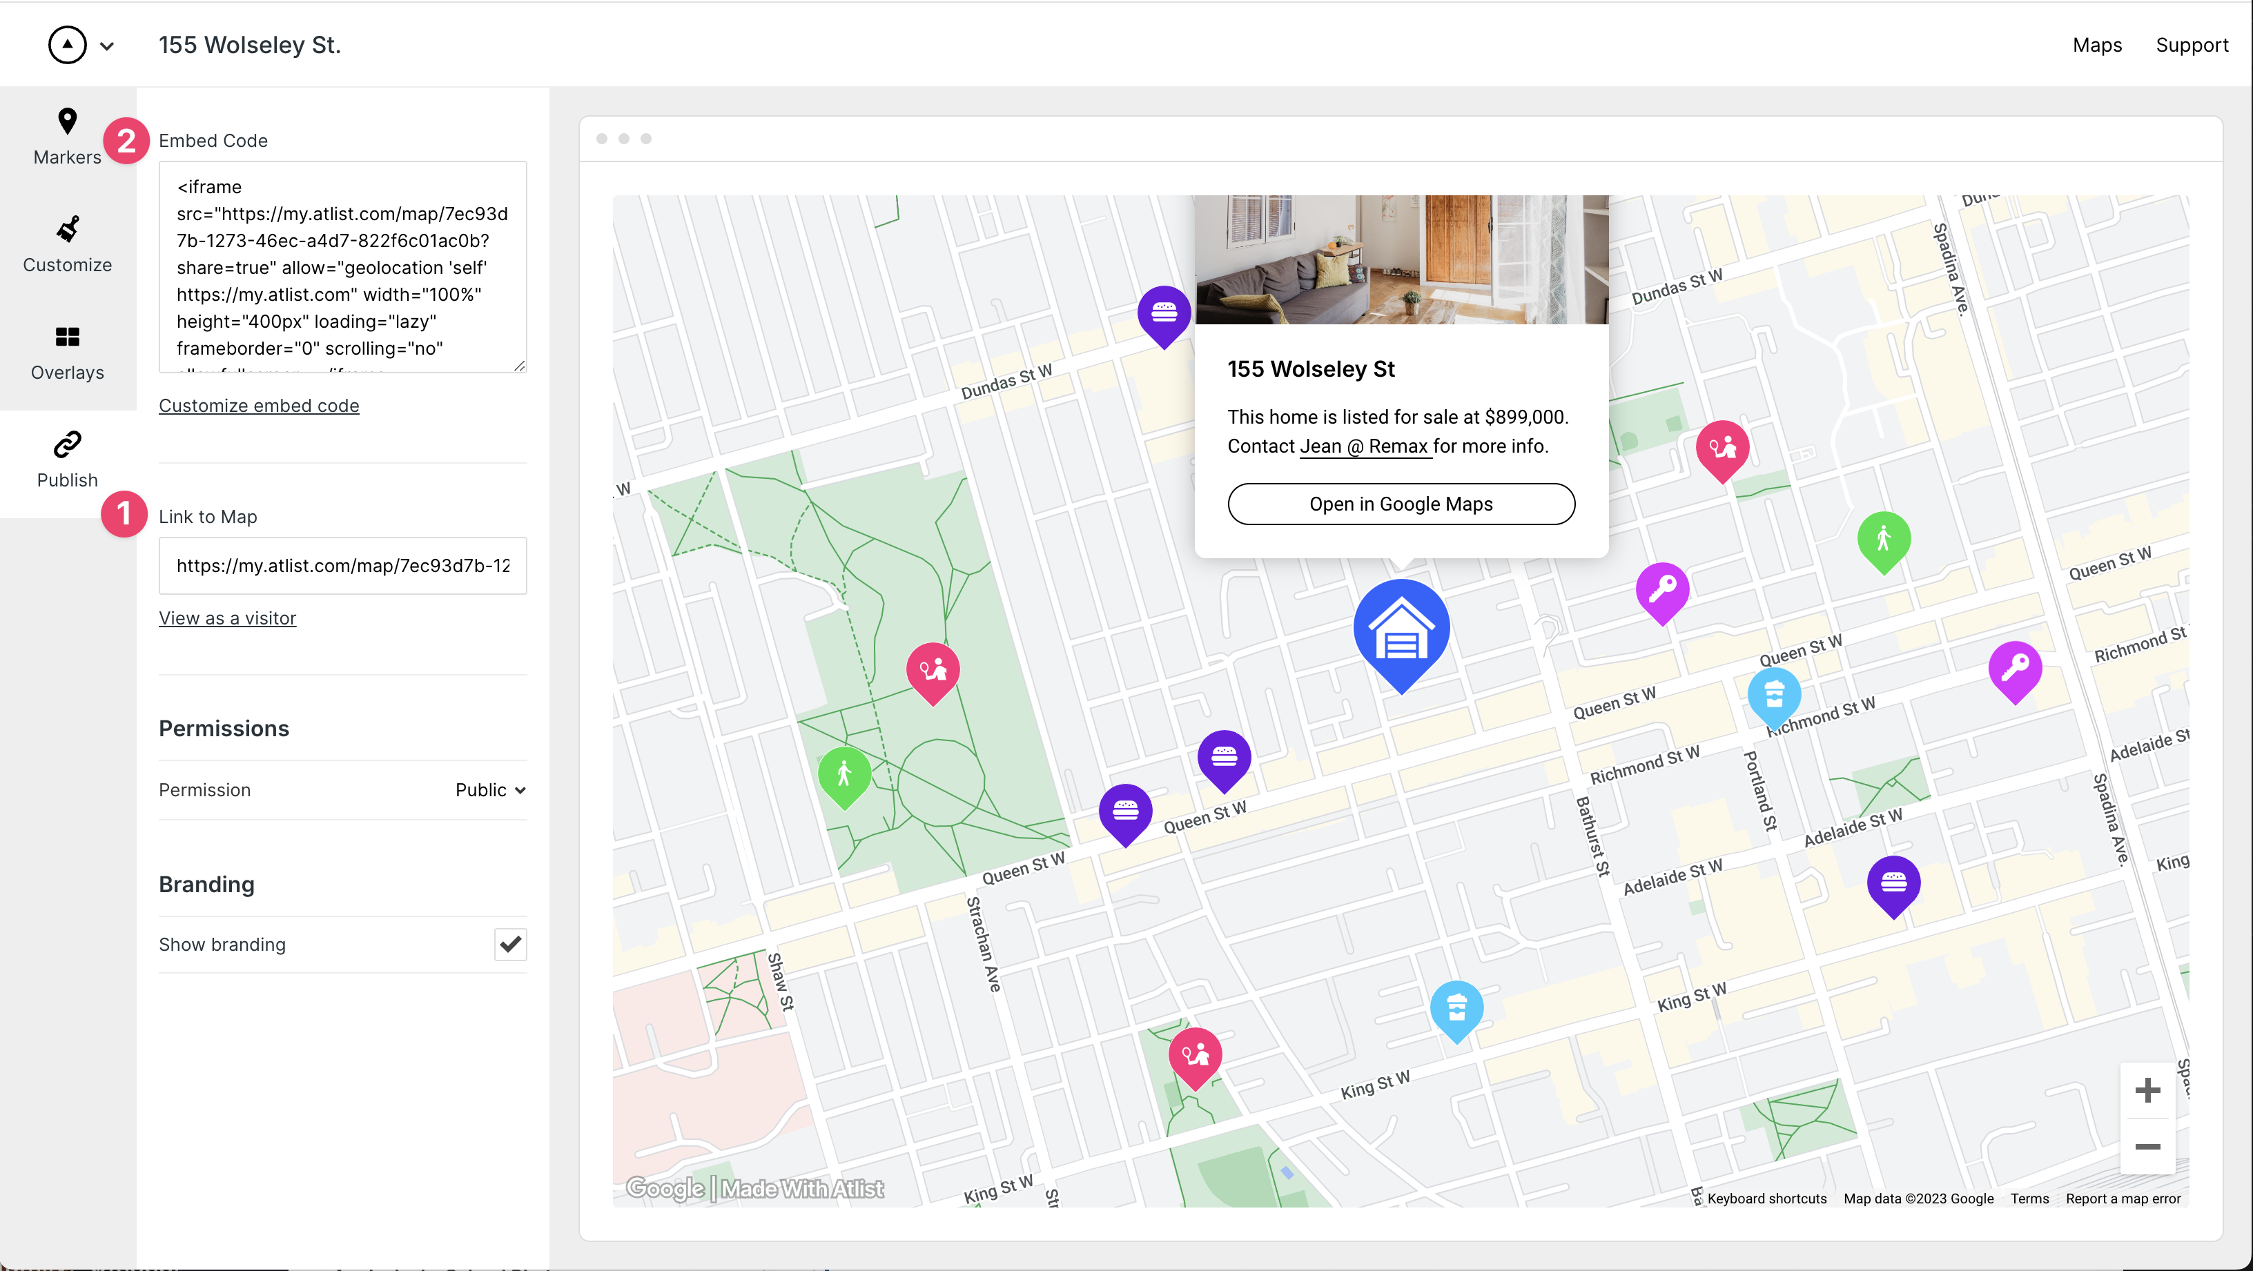Open the View as a visitor link
The height and width of the screenshot is (1271, 2253).
[227, 618]
